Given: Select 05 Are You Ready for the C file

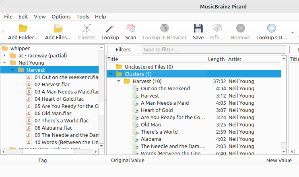Looking at the screenshot, I should 66,106.
